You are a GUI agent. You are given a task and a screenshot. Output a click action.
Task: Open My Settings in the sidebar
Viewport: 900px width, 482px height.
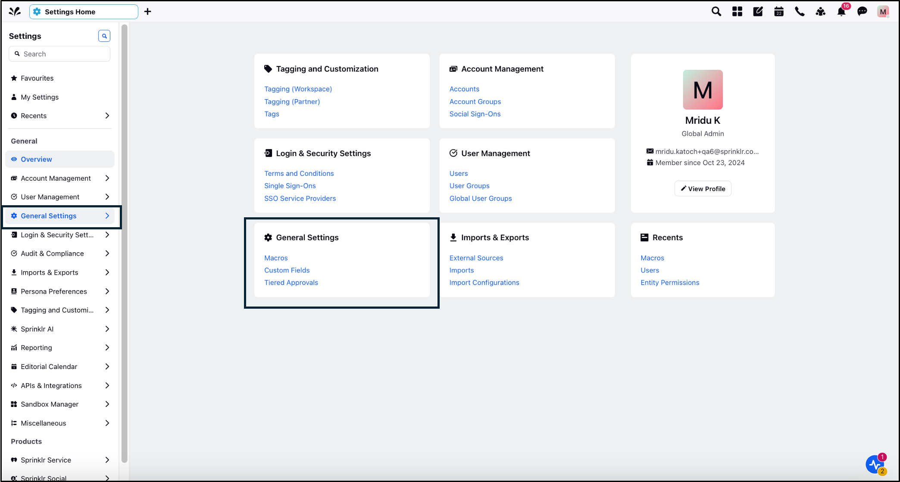[60, 97]
